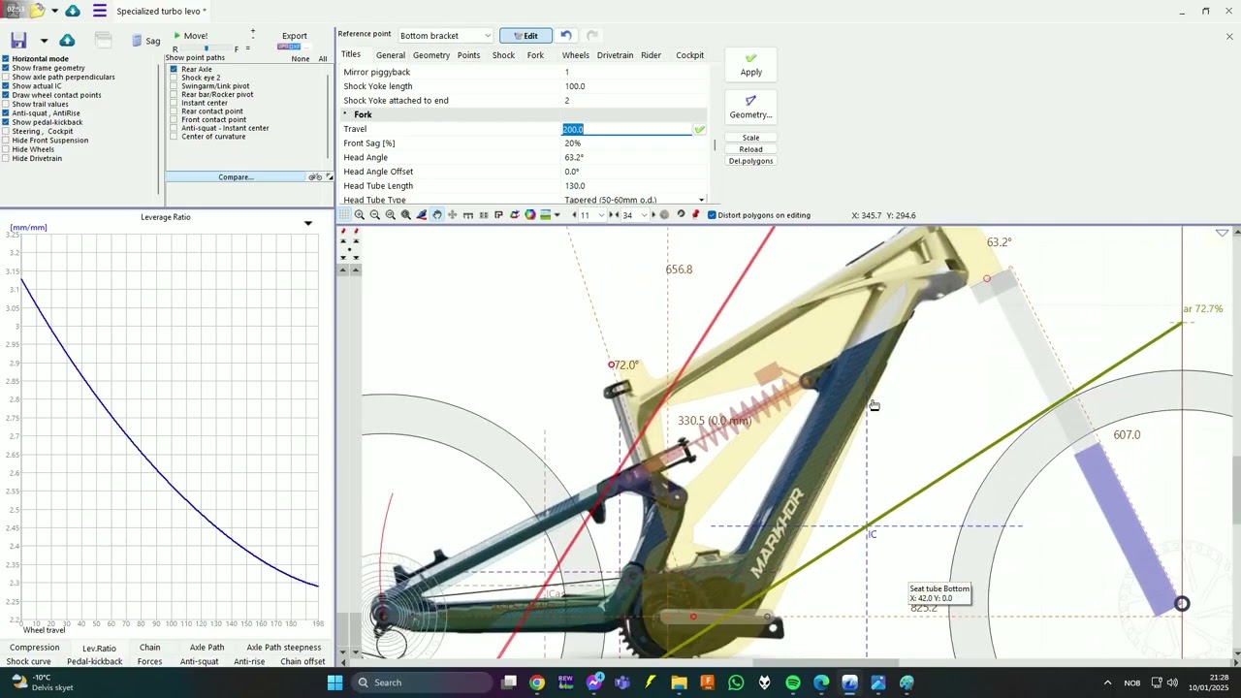
Task: Toggle Show actual IC checkbox
Action: click(x=6, y=86)
